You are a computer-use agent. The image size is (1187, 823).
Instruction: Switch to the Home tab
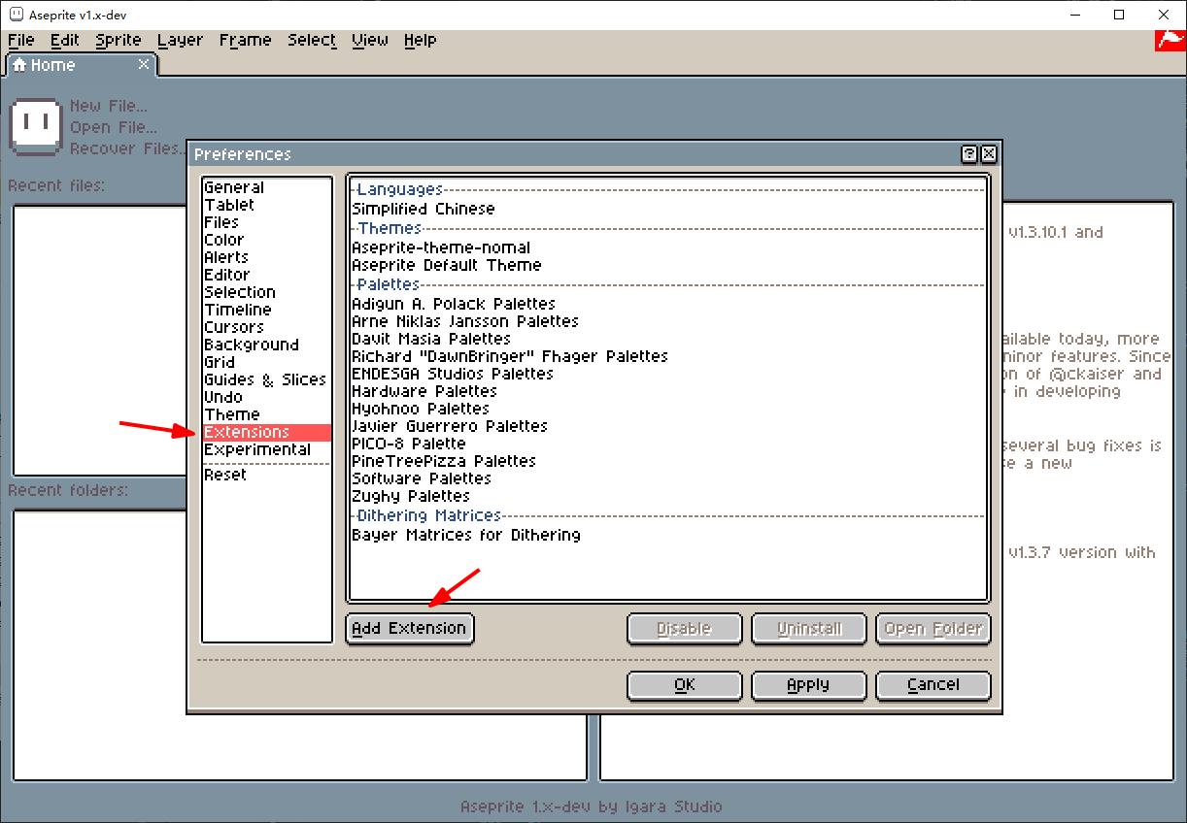(x=82, y=65)
